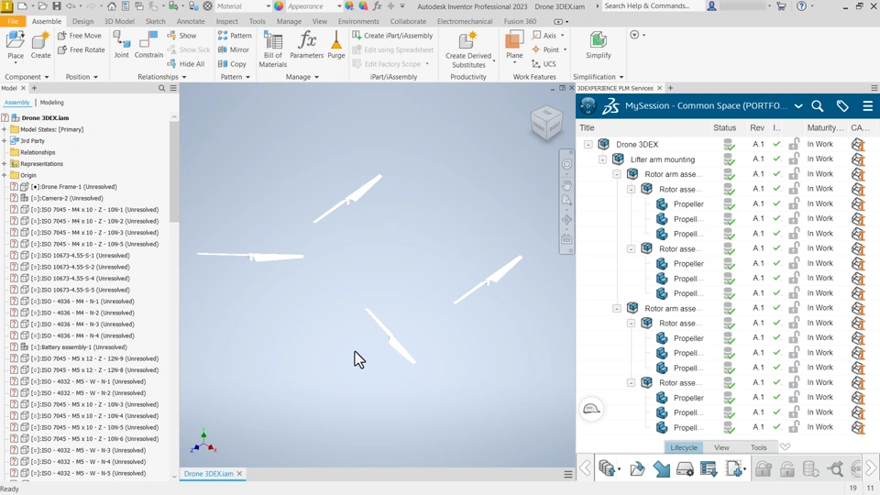Click Create iPart/iAssembly button

pyautogui.click(x=392, y=36)
